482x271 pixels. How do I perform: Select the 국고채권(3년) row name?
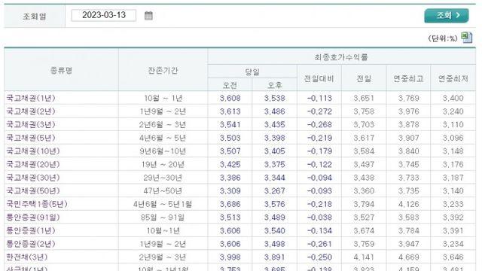(x=31, y=124)
